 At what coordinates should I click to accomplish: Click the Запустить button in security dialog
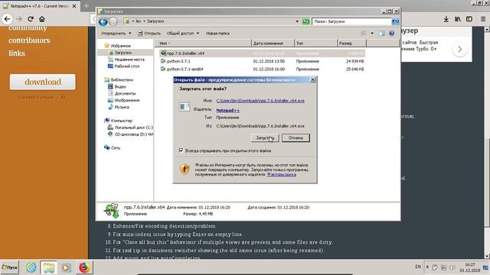265,137
